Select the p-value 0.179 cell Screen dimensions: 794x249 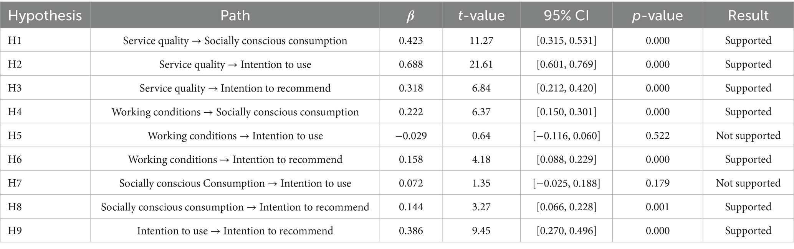tap(657, 183)
